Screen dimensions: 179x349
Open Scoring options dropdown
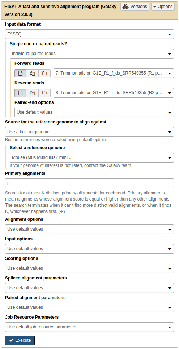[x=89, y=268]
